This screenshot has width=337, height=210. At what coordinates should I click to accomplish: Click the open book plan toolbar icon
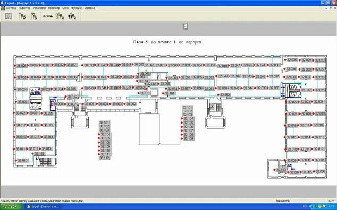tap(9, 16)
